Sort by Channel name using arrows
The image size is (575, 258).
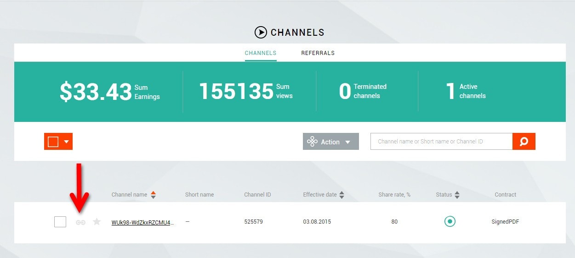[x=154, y=195]
